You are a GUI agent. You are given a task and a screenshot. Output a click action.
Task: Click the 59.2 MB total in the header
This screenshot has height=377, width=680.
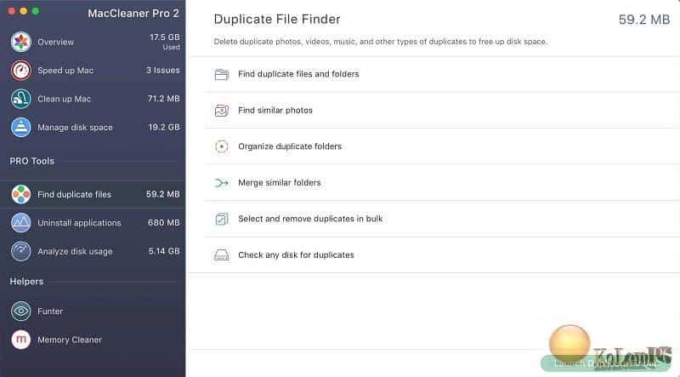click(644, 20)
